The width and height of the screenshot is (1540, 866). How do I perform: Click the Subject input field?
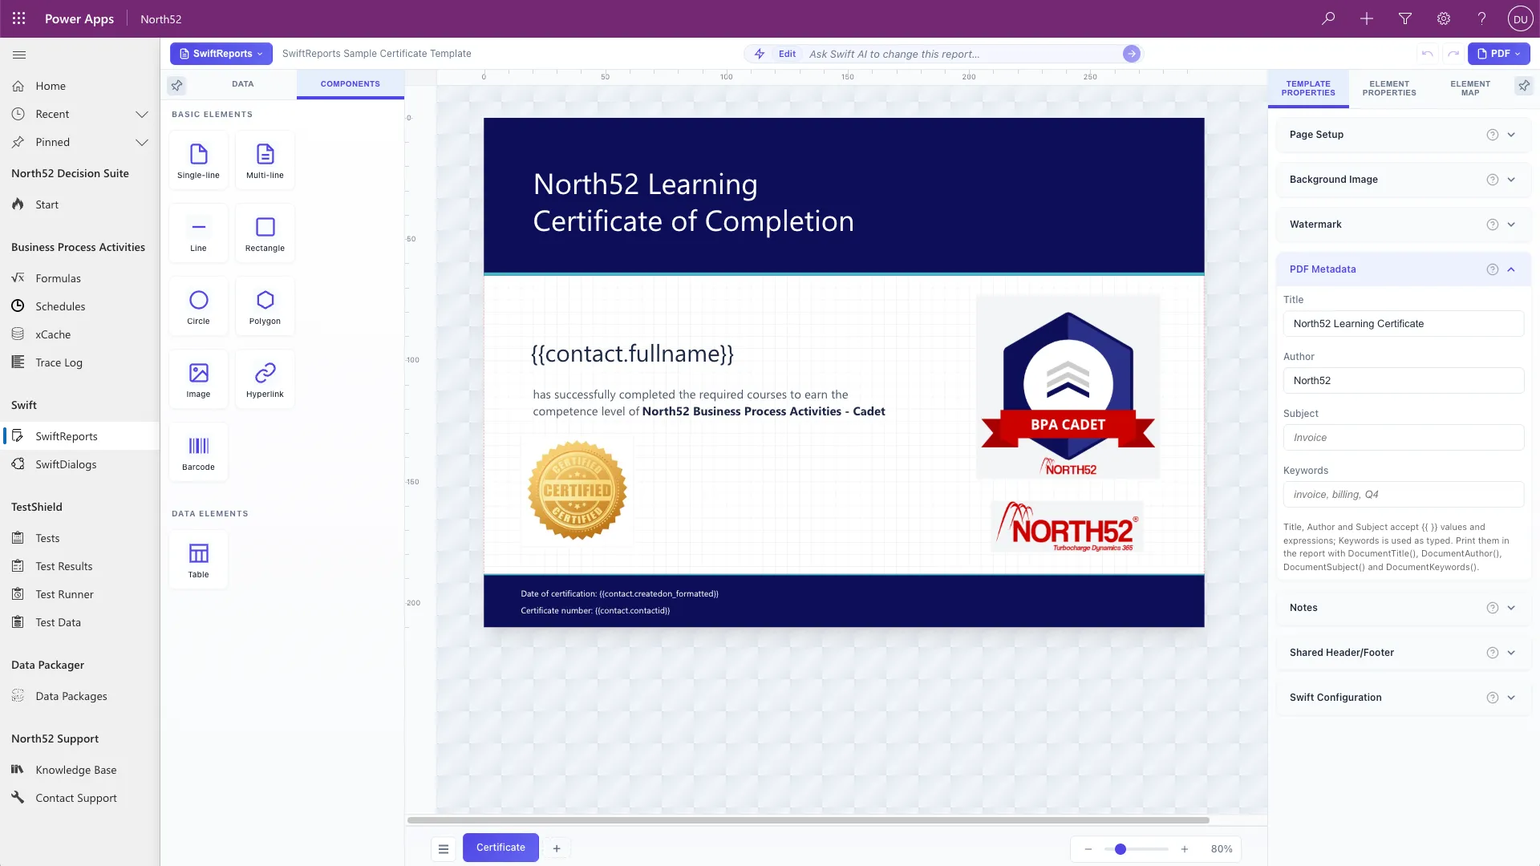tap(1404, 438)
